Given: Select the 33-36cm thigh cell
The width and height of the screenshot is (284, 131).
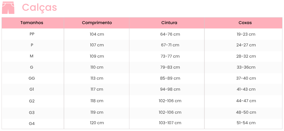Looking at the screenshot, I should [x=246, y=67].
